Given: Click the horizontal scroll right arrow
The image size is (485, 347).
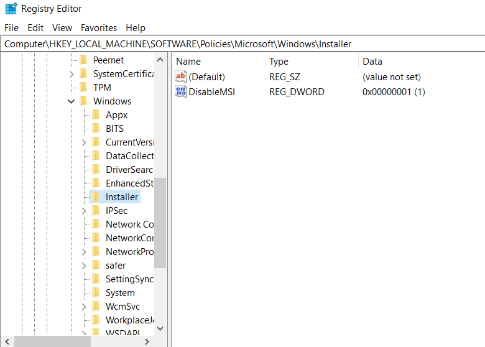Looking at the screenshot, I should pyautogui.click(x=147, y=341).
